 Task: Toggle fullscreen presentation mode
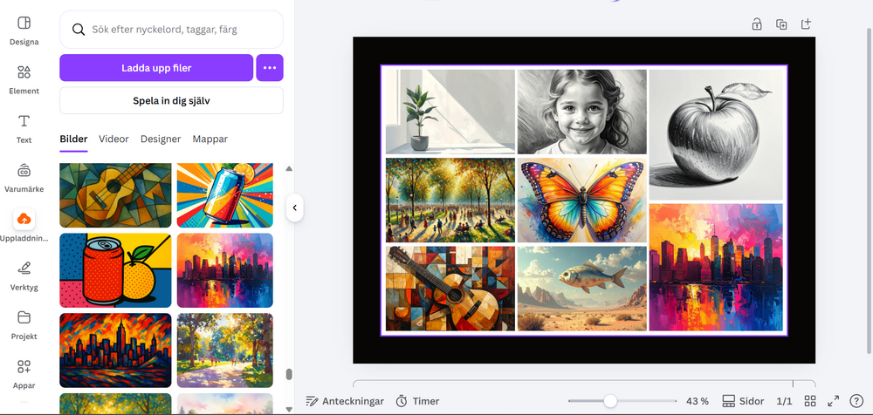833,401
